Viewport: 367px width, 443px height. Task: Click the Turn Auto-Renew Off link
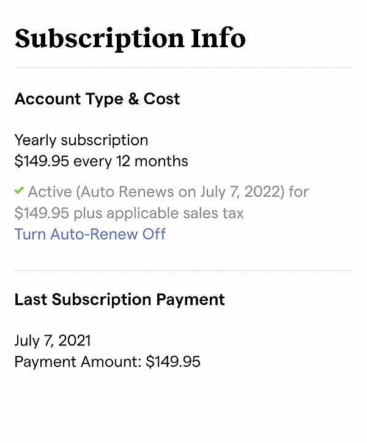coord(90,234)
